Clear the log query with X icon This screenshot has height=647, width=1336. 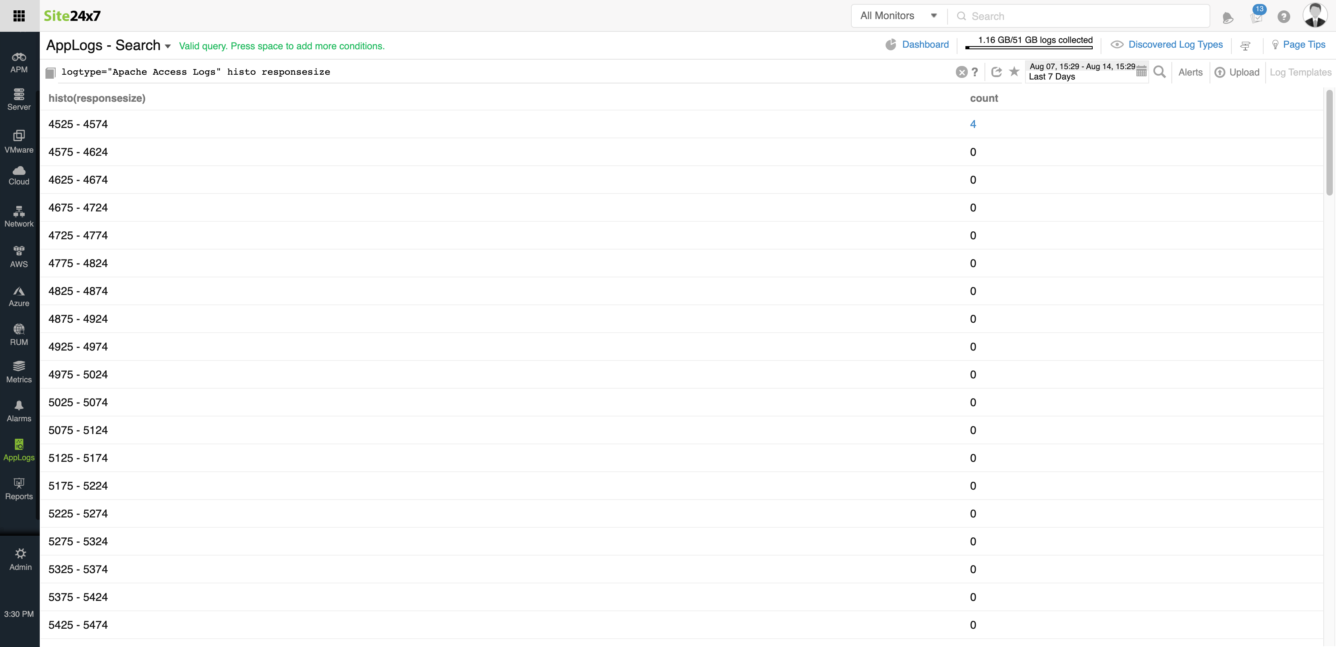point(961,73)
